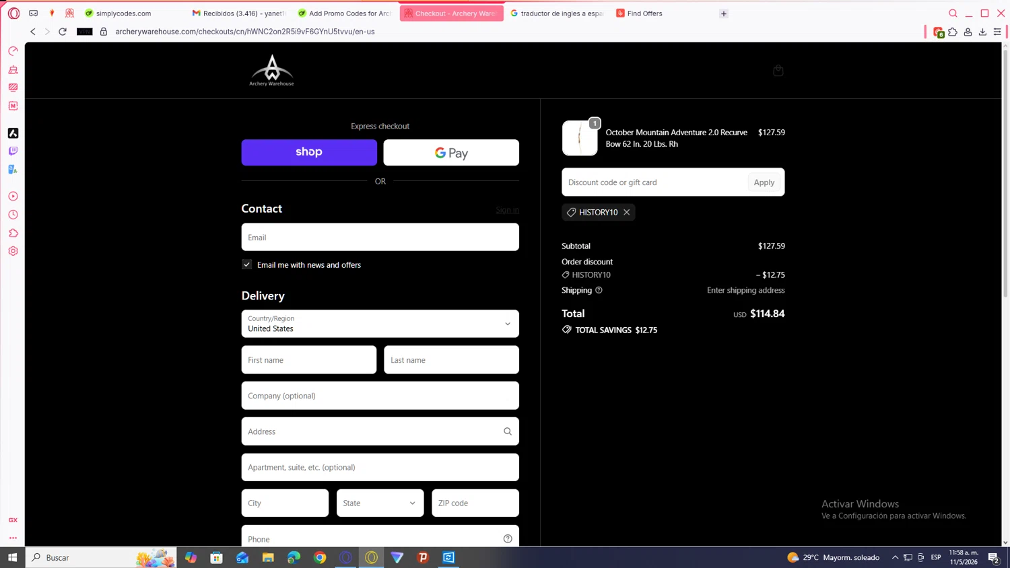The width and height of the screenshot is (1010, 568).
Task: Click the Buscar taskbar search box
Action: click(101, 557)
